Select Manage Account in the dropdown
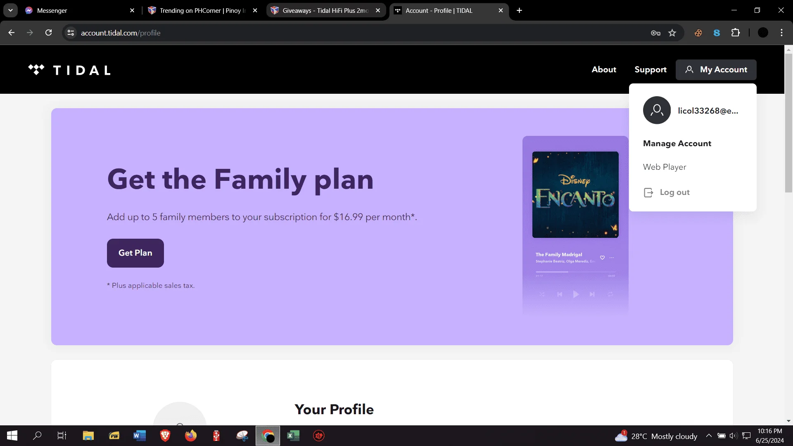The image size is (793, 446). (x=677, y=143)
